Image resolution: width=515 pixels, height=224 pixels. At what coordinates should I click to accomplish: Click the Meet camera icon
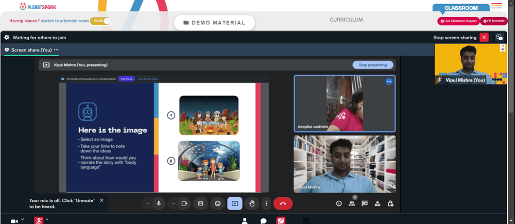tap(184, 203)
